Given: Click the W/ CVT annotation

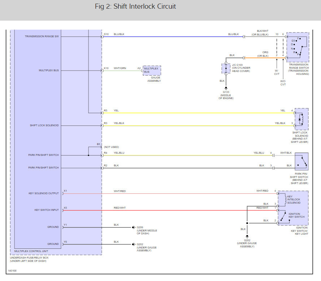Looking at the screenshot, I should click(277, 72).
